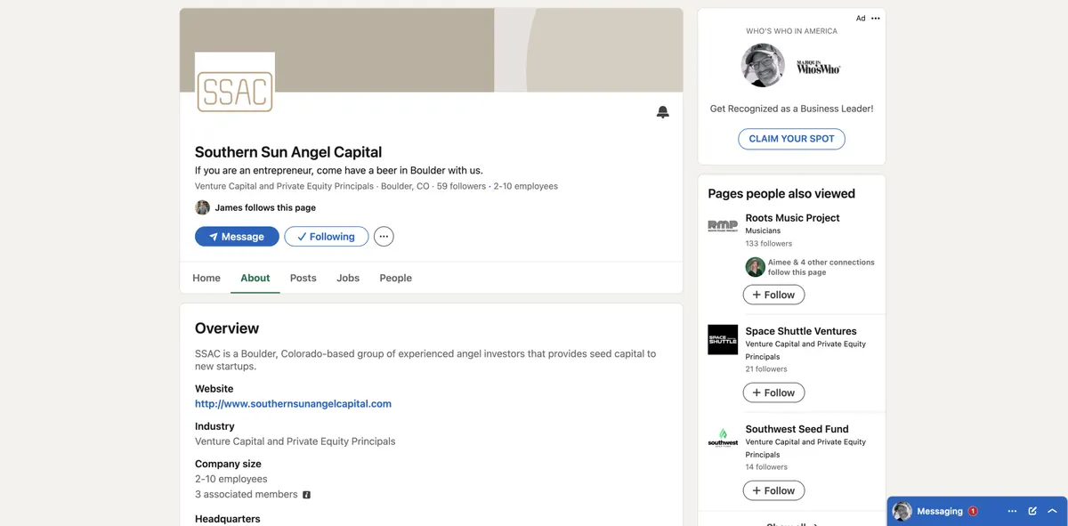Click the 59 followers text
This screenshot has height=526, width=1068.
tap(461, 186)
